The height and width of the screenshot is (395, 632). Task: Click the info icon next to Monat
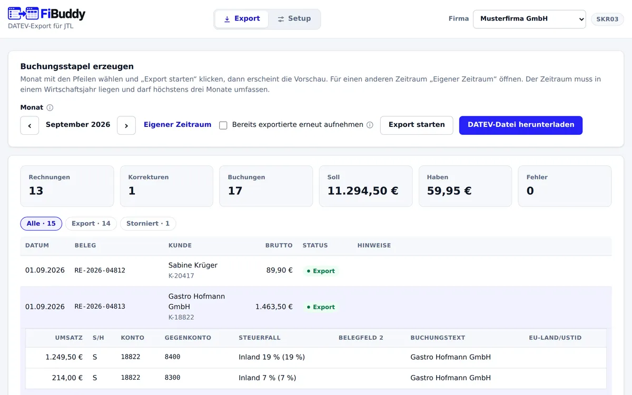click(50, 107)
